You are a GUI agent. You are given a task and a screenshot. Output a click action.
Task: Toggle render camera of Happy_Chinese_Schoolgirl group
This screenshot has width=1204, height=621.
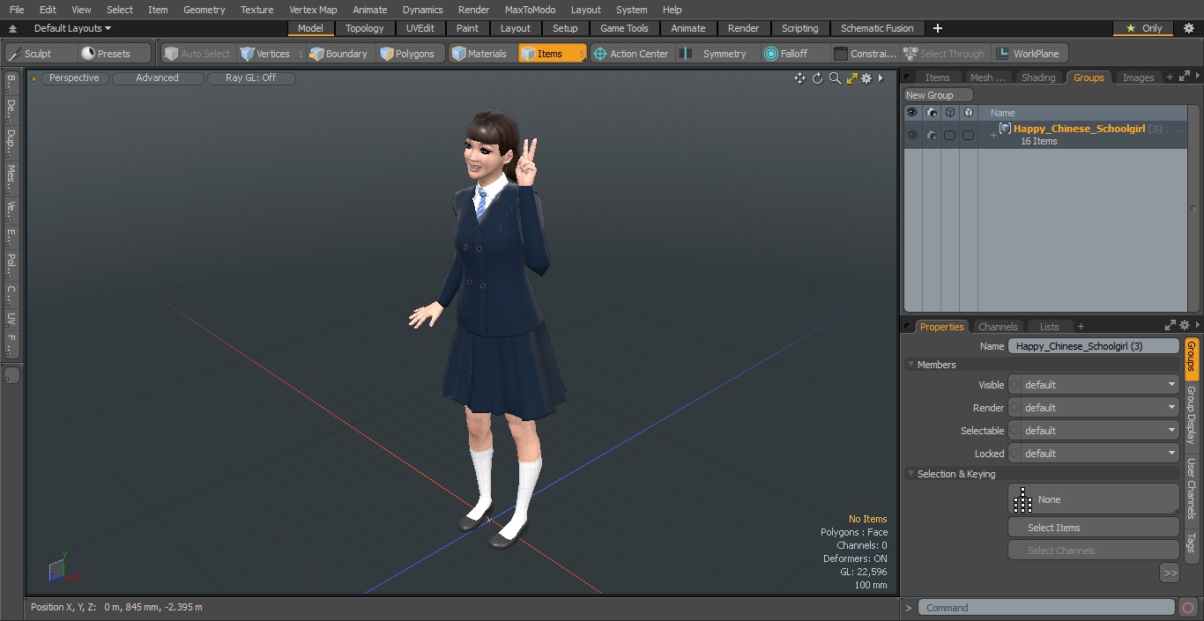[x=932, y=136]
